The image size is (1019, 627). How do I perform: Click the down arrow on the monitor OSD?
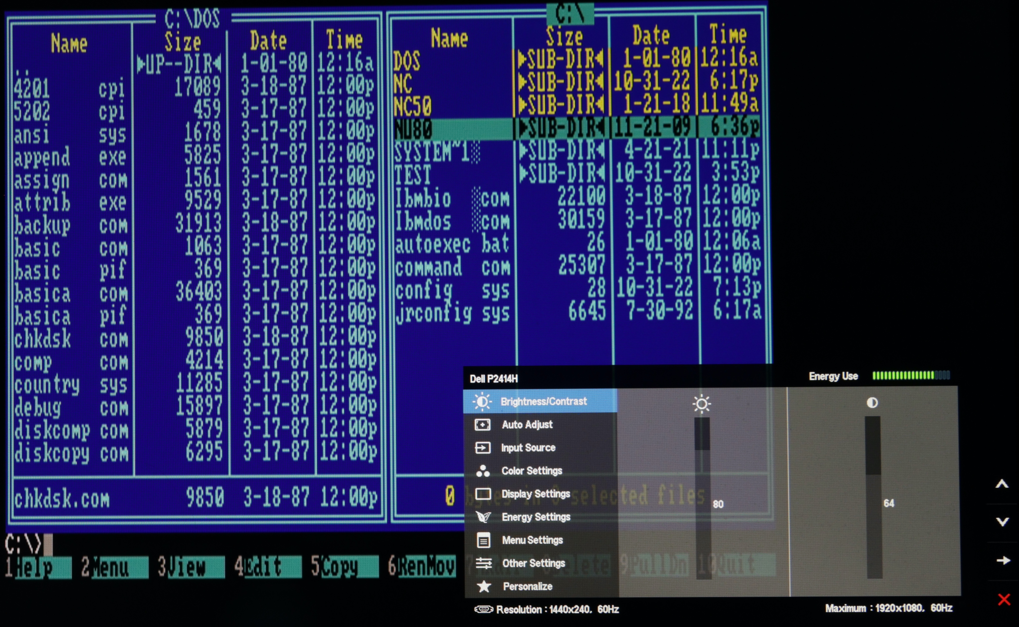1002,522
